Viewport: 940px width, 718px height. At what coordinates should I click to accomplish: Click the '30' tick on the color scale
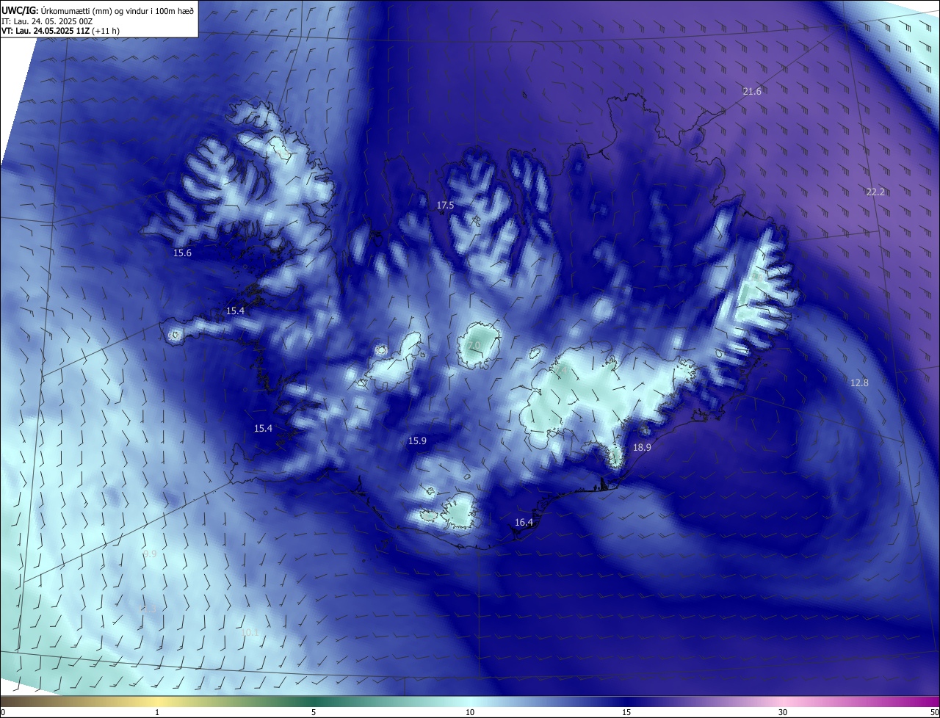pyautogui.click(x=783, y=712)
